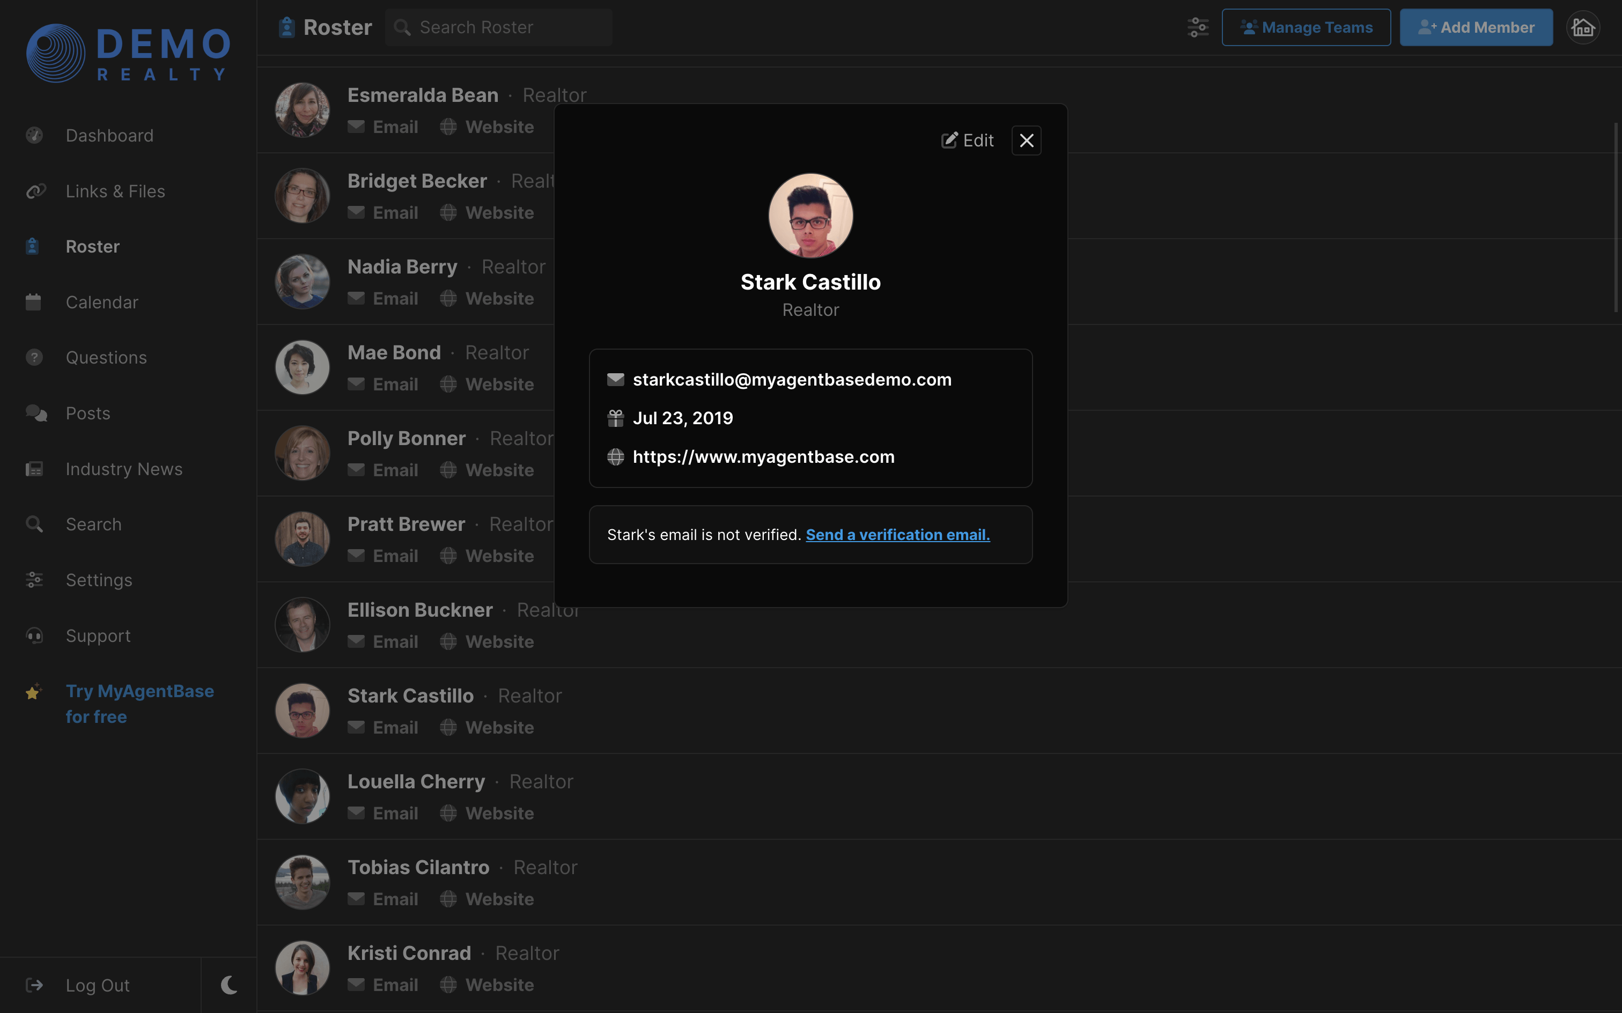Screen dimensions: 1622x1013
Task: Click Website for Esmeralda Bean
Action: tap(486, 127)
